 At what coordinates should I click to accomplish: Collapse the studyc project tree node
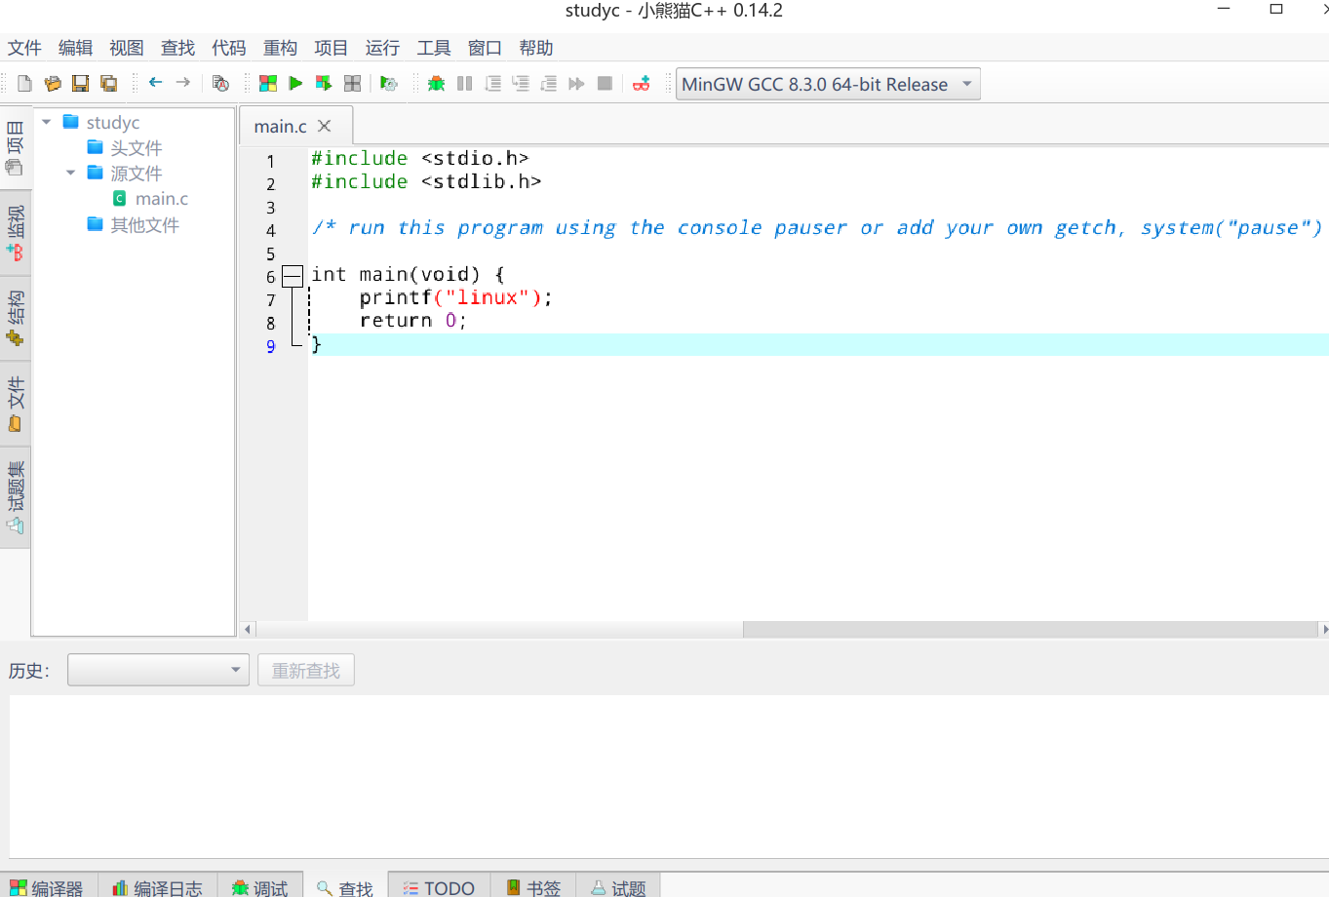[47, 122]
